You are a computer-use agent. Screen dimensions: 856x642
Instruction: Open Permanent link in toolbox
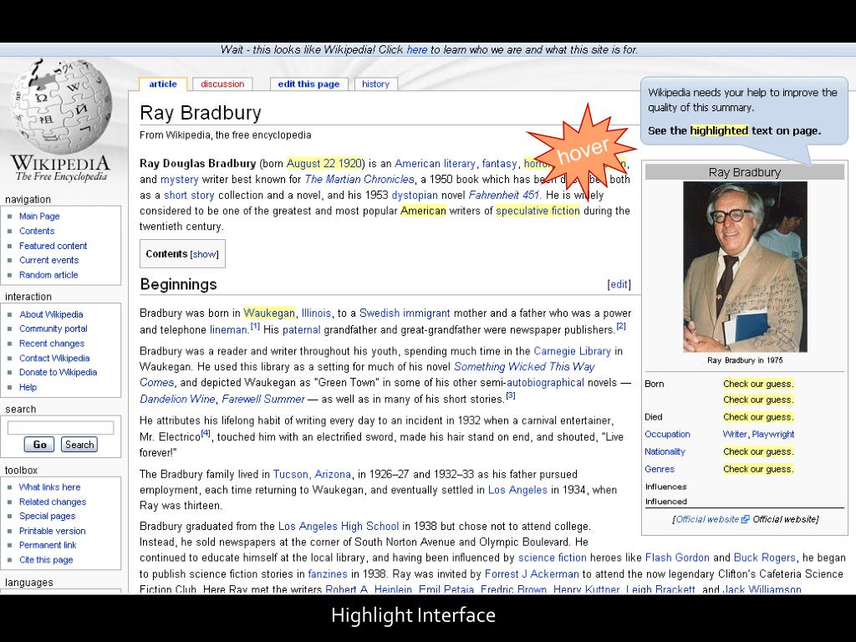coord(48,545)
